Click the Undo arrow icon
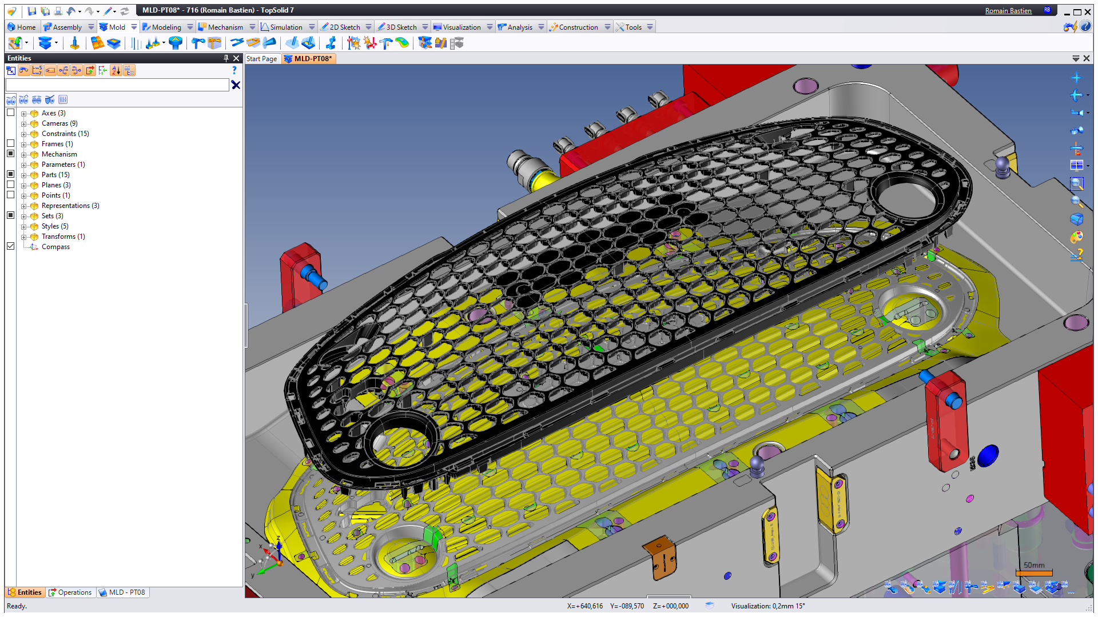Image resolution: width=1098 pixels, height=617 pixels. 70,11
